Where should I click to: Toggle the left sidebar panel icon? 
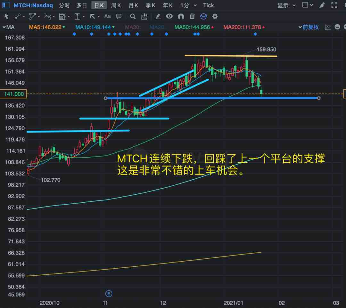point(5,5)
